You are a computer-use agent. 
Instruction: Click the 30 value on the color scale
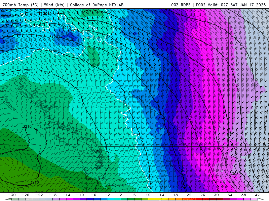[x=216, y=195]
